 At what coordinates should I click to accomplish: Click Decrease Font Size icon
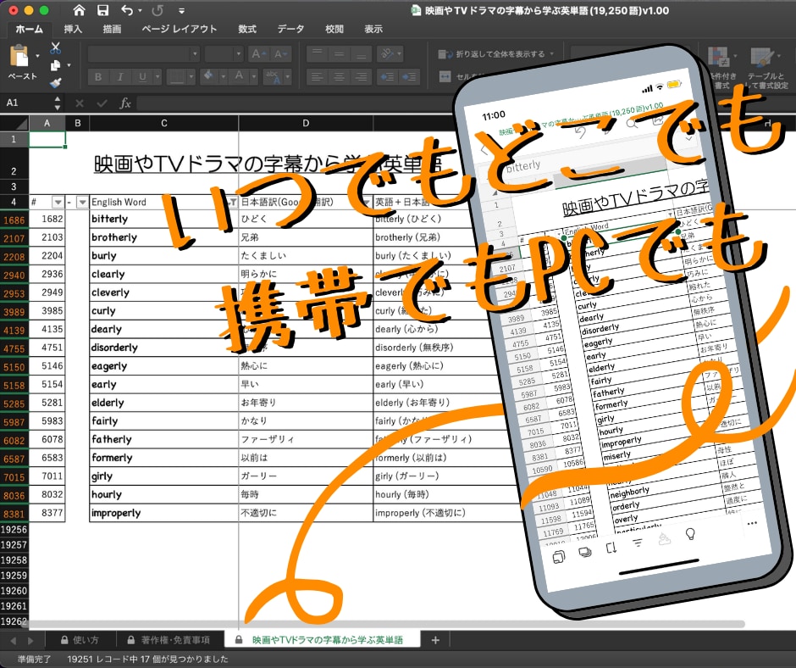(281, 53)
